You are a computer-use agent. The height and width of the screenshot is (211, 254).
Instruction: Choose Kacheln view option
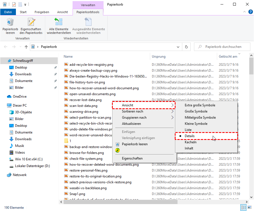(x=206, y=142)
